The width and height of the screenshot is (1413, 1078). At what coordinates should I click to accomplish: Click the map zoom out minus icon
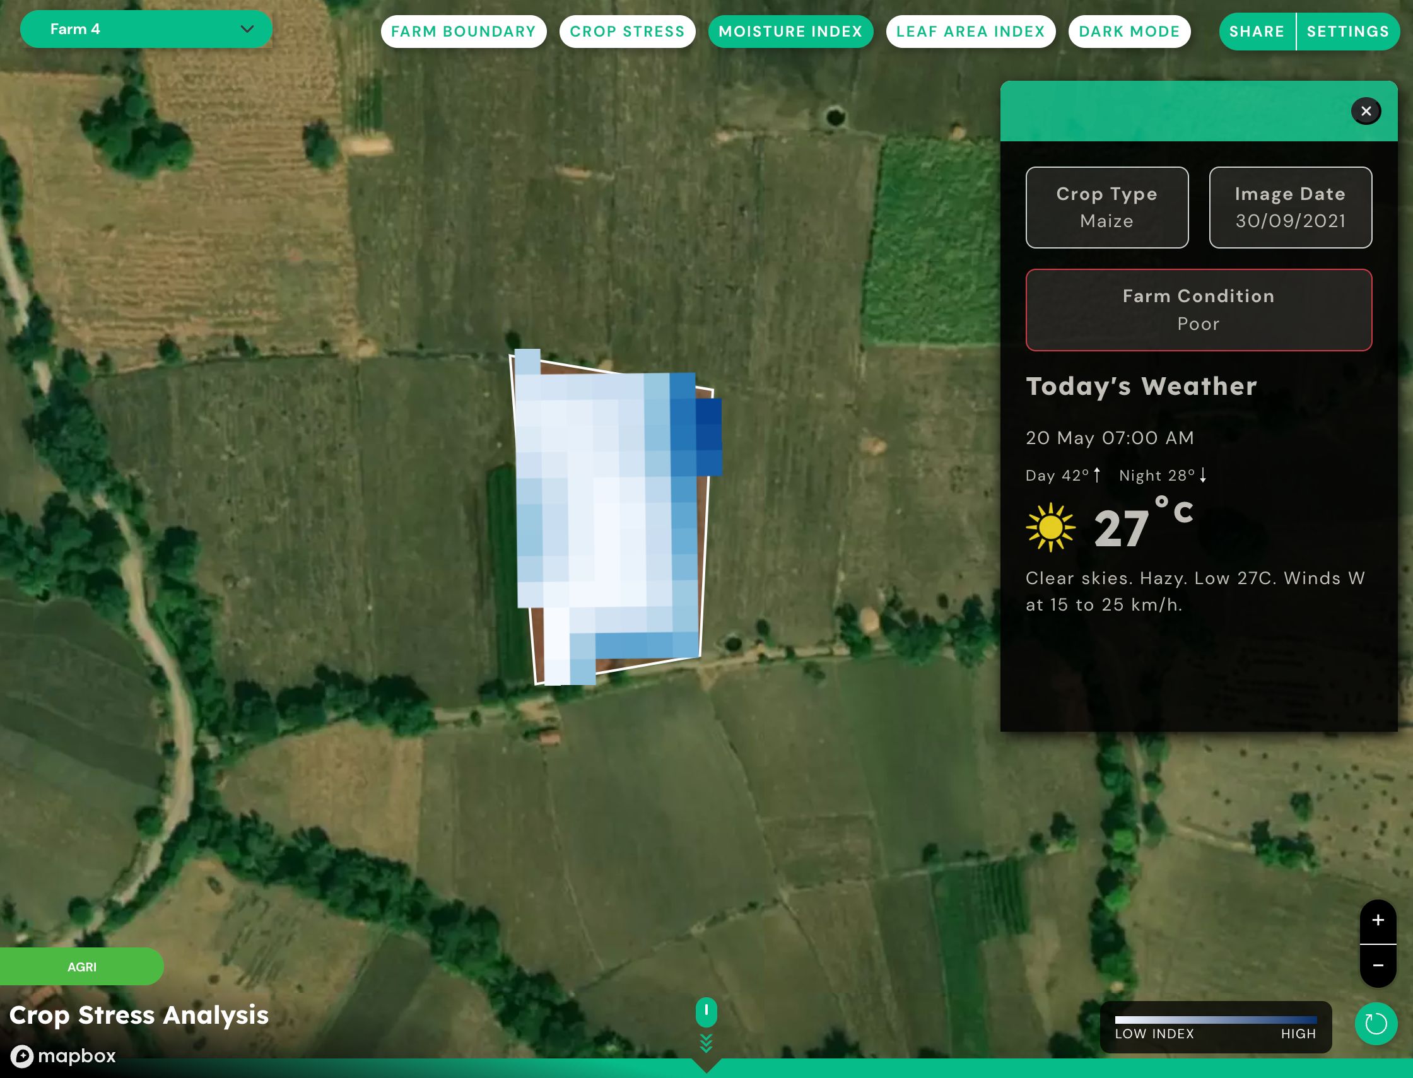1378,966
